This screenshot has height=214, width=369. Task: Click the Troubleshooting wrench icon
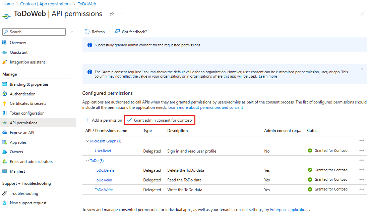[4, 193]
